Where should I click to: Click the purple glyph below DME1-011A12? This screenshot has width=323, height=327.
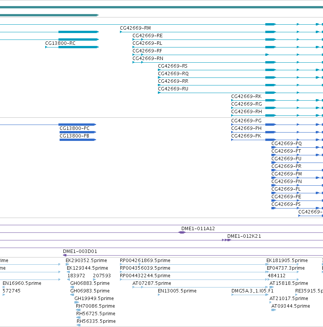coord(182,232)
